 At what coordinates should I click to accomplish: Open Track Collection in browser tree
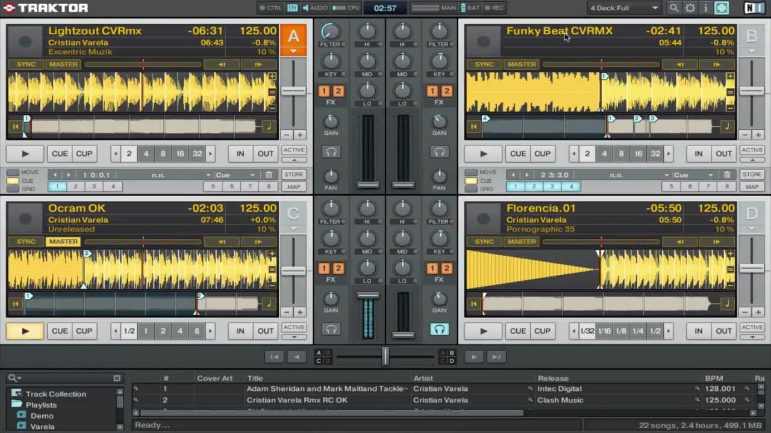(x=55, y=394)
